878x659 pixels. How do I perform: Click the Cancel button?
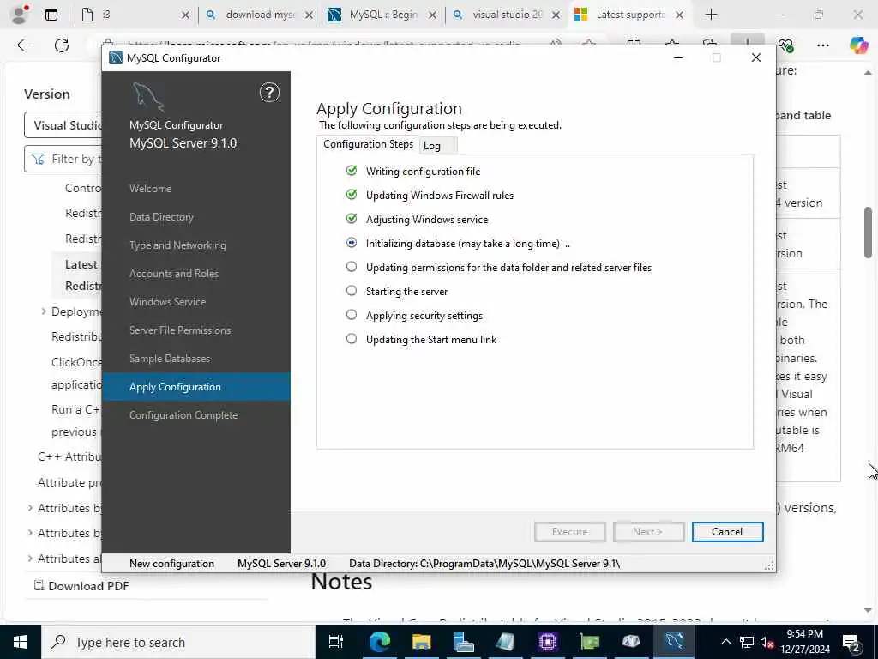pyautogui.click(x=727, y=532)
